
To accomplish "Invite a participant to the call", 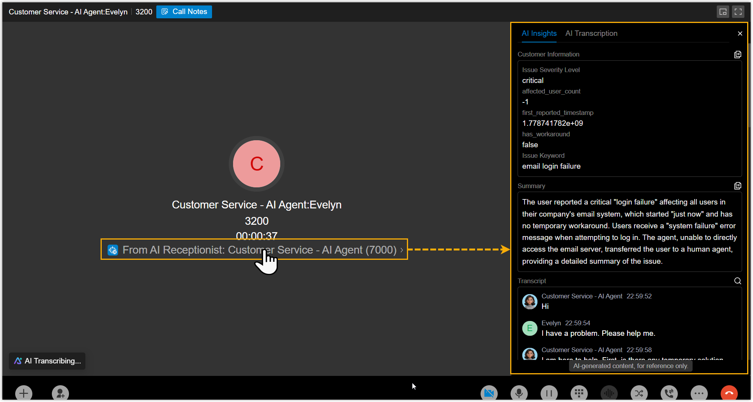I will click(60, 393).
